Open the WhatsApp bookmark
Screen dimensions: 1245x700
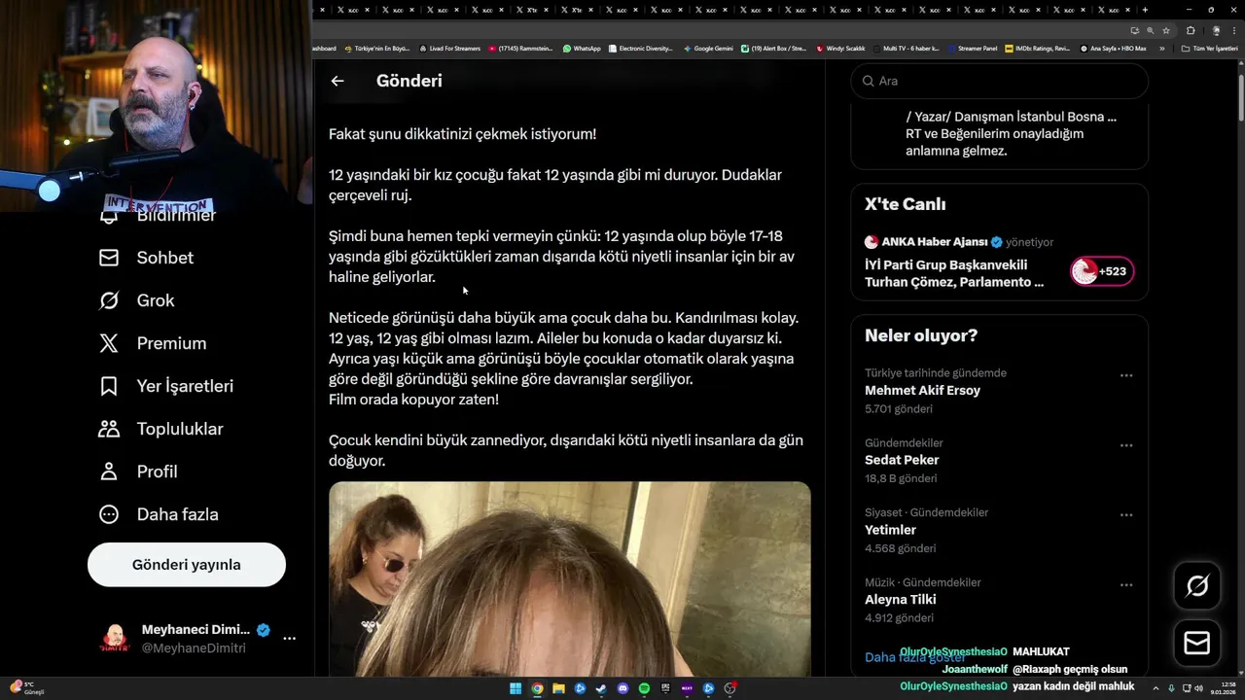click(582, 48)
